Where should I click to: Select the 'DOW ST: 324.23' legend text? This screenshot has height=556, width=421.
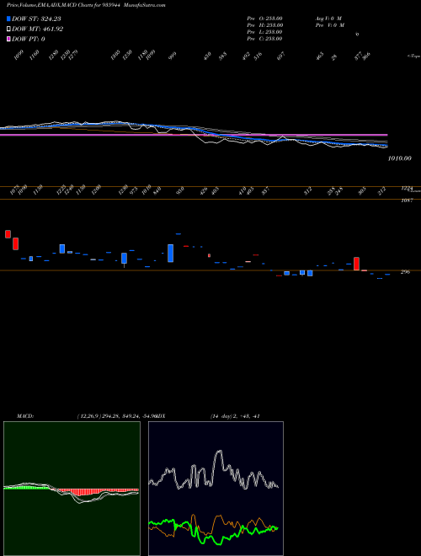pyautogui.click(x=36, y=19)
